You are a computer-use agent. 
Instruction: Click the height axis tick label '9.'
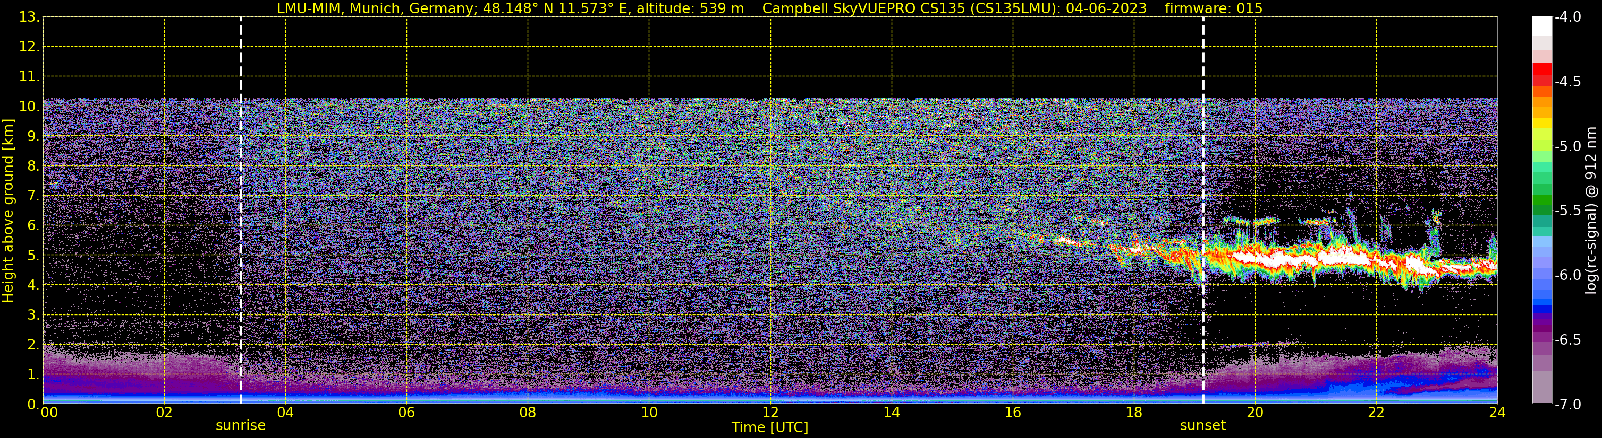(x=33, y=136)
